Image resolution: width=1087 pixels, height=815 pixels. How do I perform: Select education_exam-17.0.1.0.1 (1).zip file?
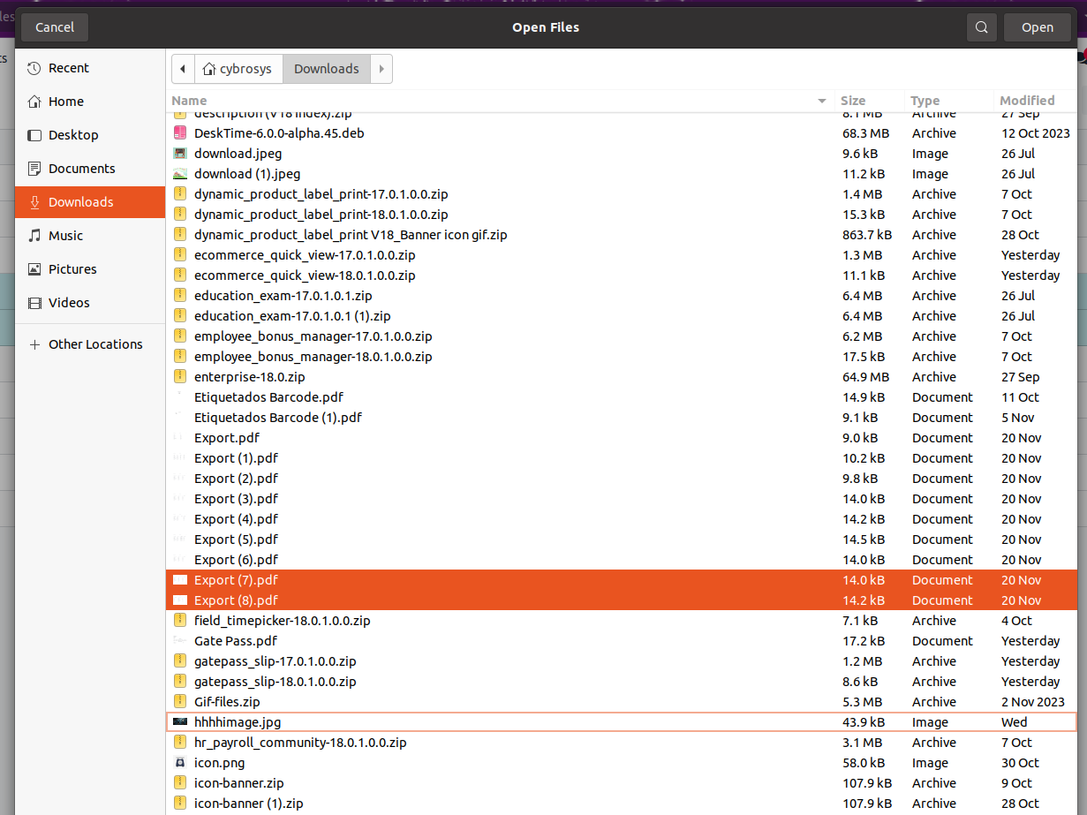pyautogui.click(x=292, y=316)
